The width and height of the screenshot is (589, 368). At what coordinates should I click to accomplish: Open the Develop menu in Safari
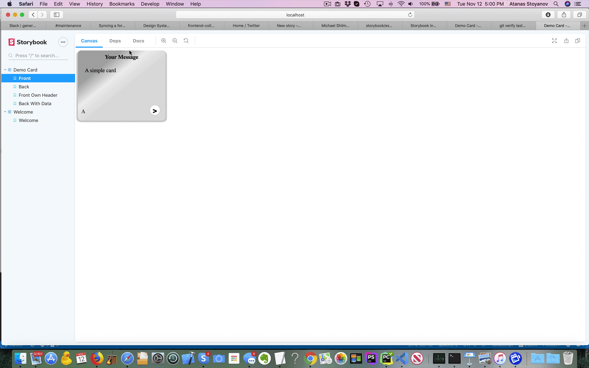(150, 4)
